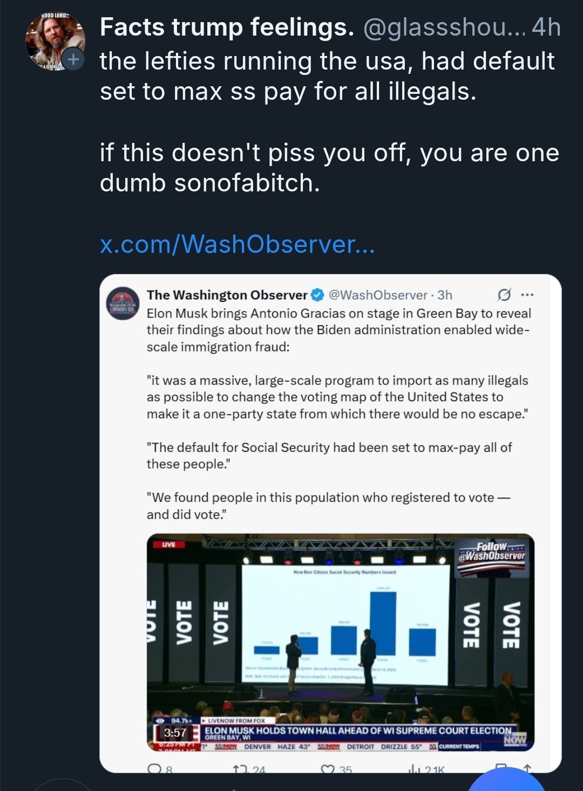Tap the follow plus badge on avatar
The height and width of the screenshot is (791, 583).
click(73, 58)
